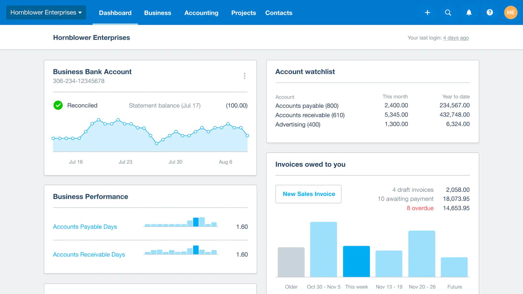Go to the Projects section
Screen dimensions: 523x294
(243, 13)
